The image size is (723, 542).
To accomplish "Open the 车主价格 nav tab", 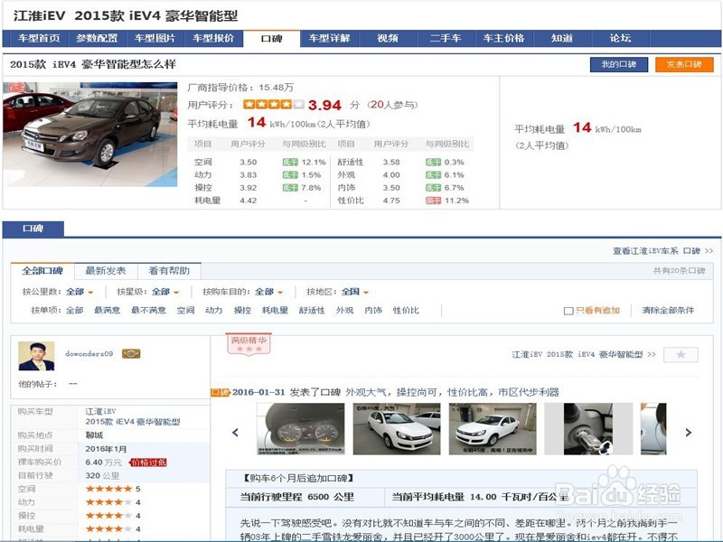I will 504,38.
